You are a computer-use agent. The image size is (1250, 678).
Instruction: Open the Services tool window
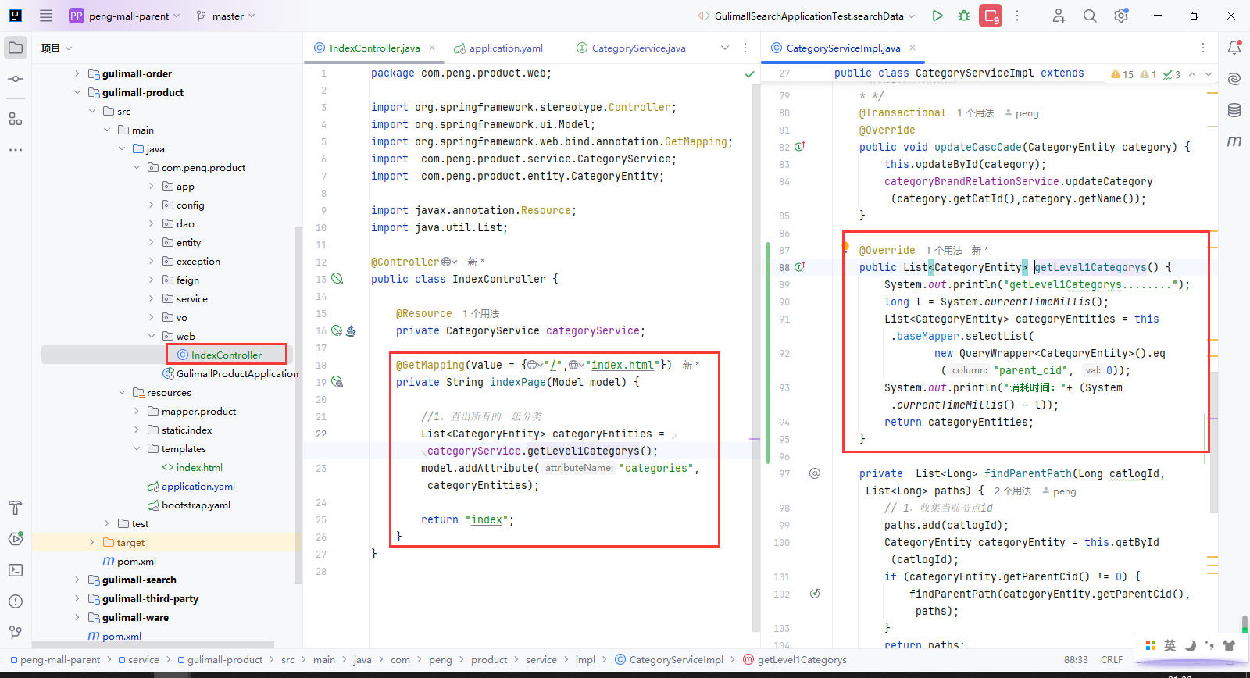tap(16, 539)
